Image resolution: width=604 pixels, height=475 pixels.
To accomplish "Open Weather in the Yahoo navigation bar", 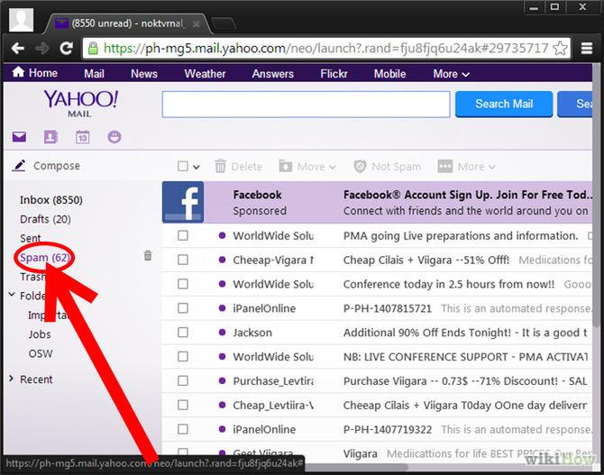I will coord(205,74).
